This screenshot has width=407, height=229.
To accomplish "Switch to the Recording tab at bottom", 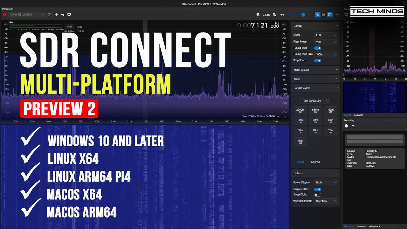I will pyautogui.click(x=349, y=226).
